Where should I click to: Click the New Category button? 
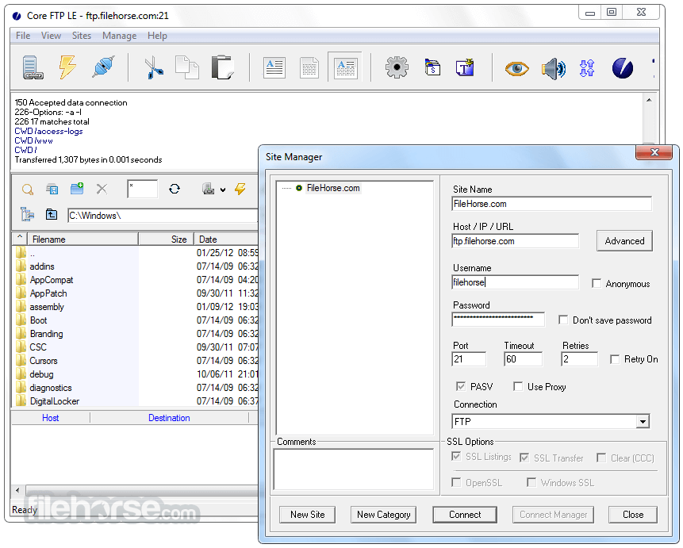click(383, 515)
